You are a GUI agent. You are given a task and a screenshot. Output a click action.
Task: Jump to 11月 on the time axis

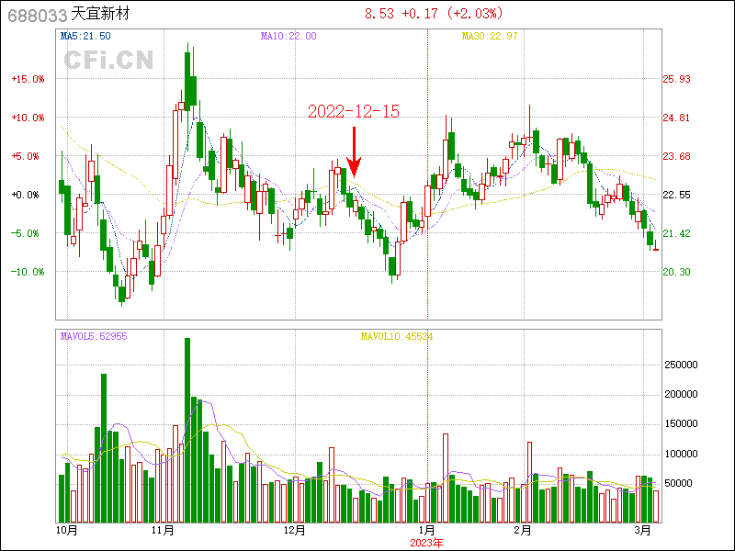164,531
